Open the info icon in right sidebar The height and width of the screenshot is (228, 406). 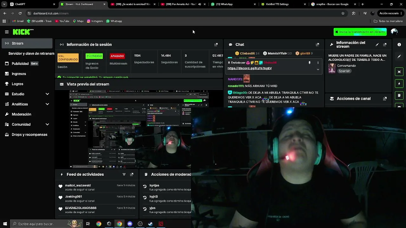coord(399,45)
